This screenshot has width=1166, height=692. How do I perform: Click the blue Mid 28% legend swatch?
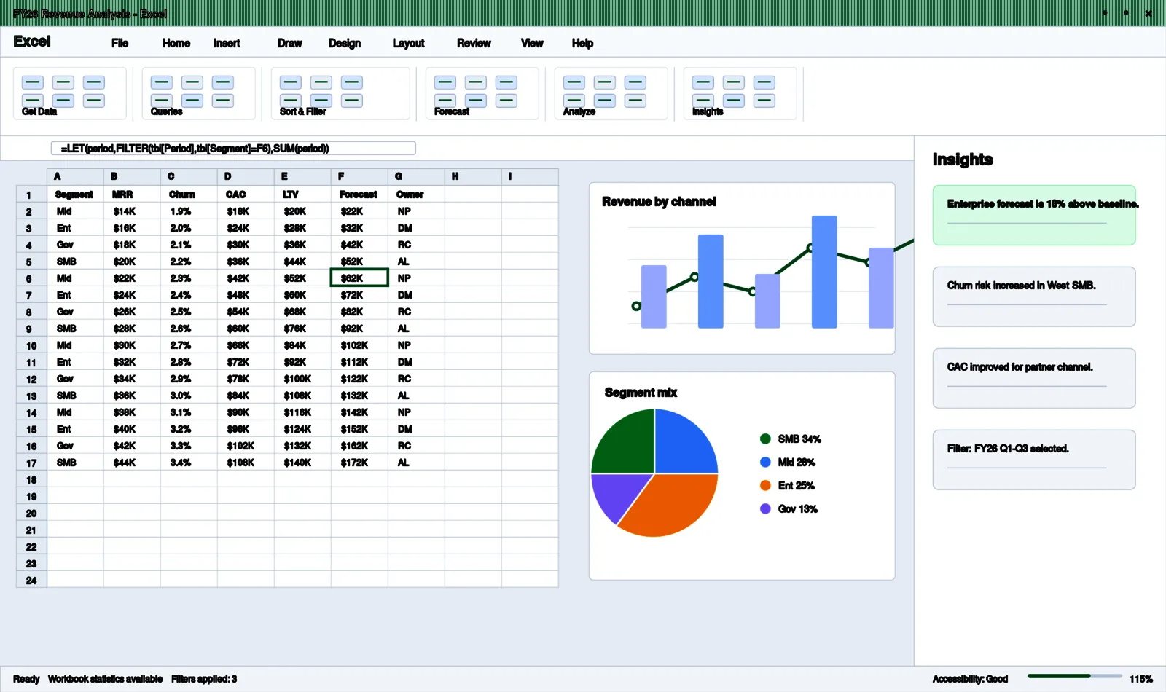coord(765,462)
